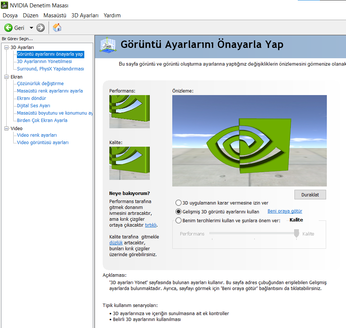Image resolution: width=346 pixels, height=328 pixels.
Task: Click the '3D Ayarları' tree category label
Action: (22, 47)
